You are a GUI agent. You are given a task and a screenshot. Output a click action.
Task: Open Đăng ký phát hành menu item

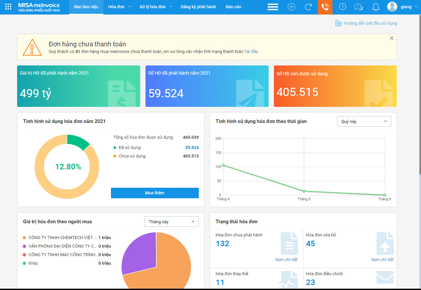point(198,7)
